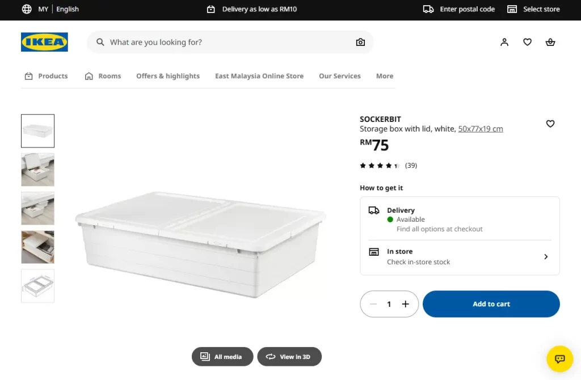Open View in 3D
The width and height of the screenshot is (581, 380).
[x=289, y=356]
